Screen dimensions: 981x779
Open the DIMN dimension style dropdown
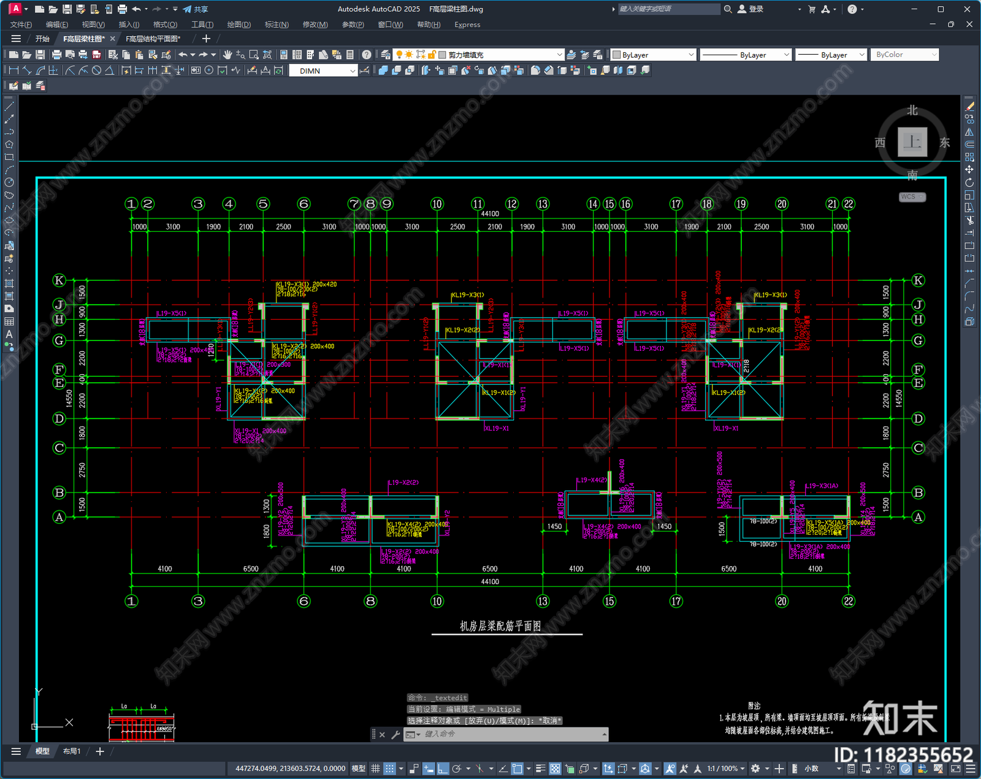323,71
